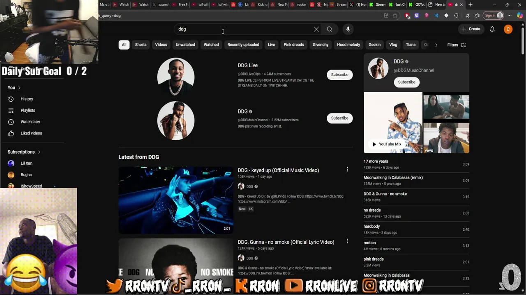Switch to the X (1) Home tab
This screenshot has width=526, height=295.
[x=358, y=5]
